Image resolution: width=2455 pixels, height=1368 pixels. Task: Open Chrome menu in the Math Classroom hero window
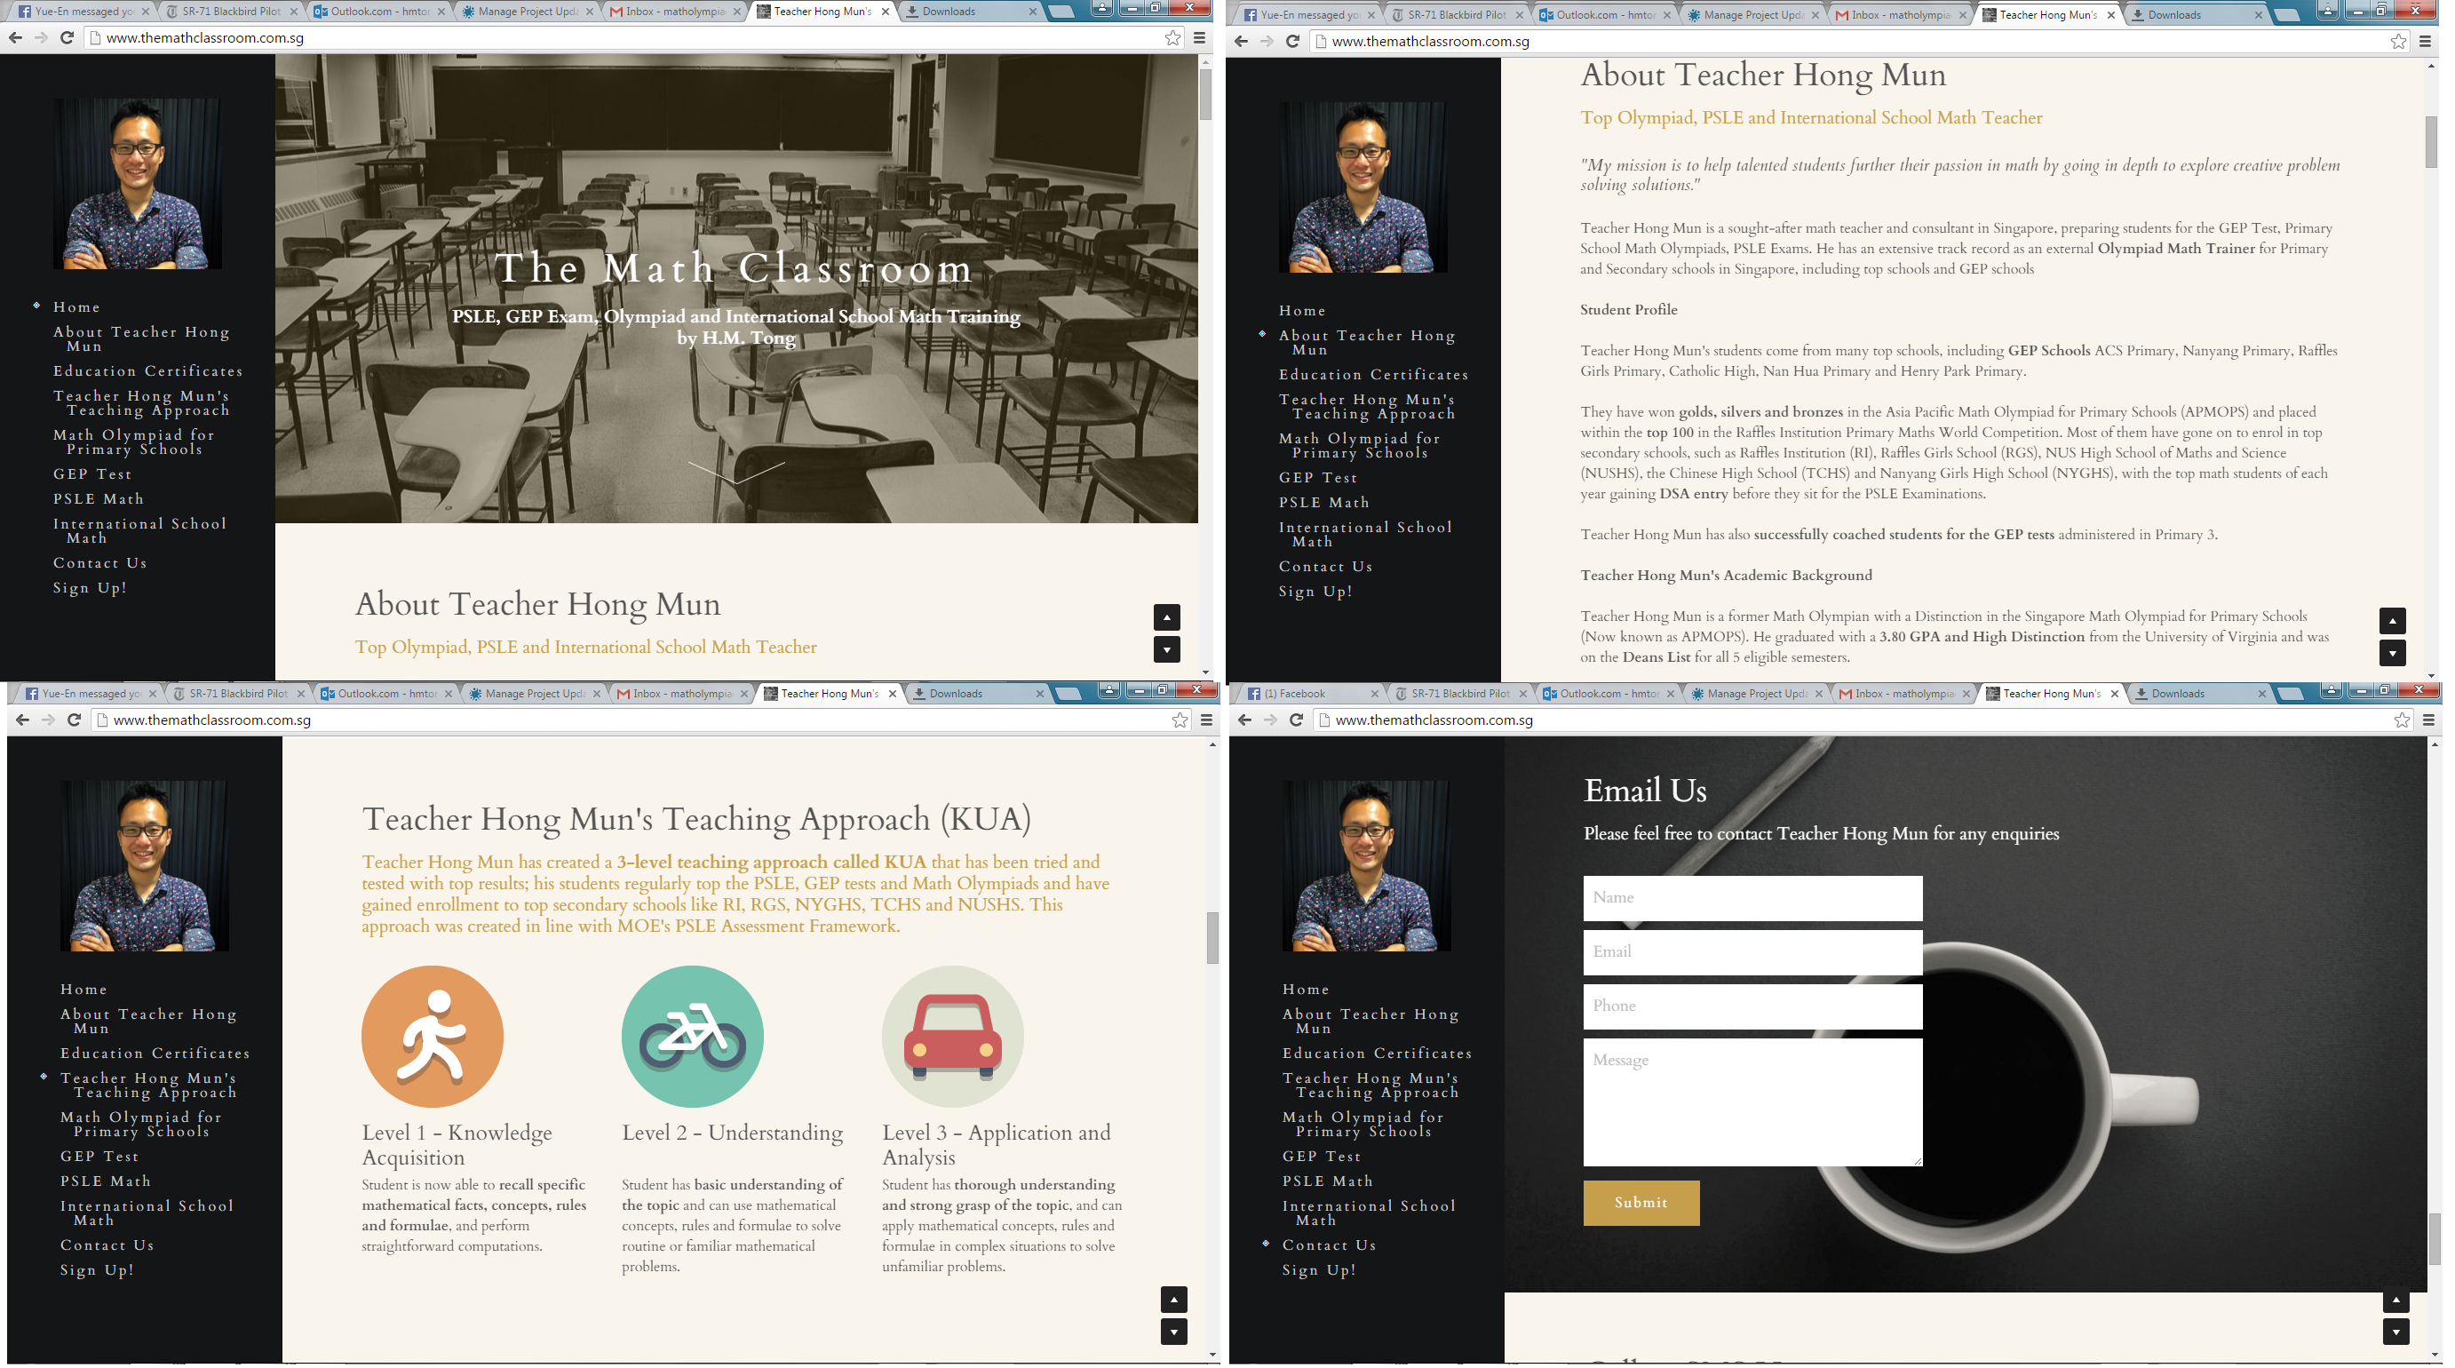click(x=1200, y=38)
